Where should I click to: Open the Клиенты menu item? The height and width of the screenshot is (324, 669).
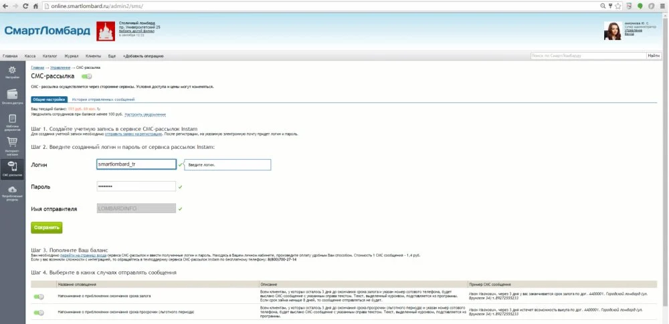tap(93, 56)
